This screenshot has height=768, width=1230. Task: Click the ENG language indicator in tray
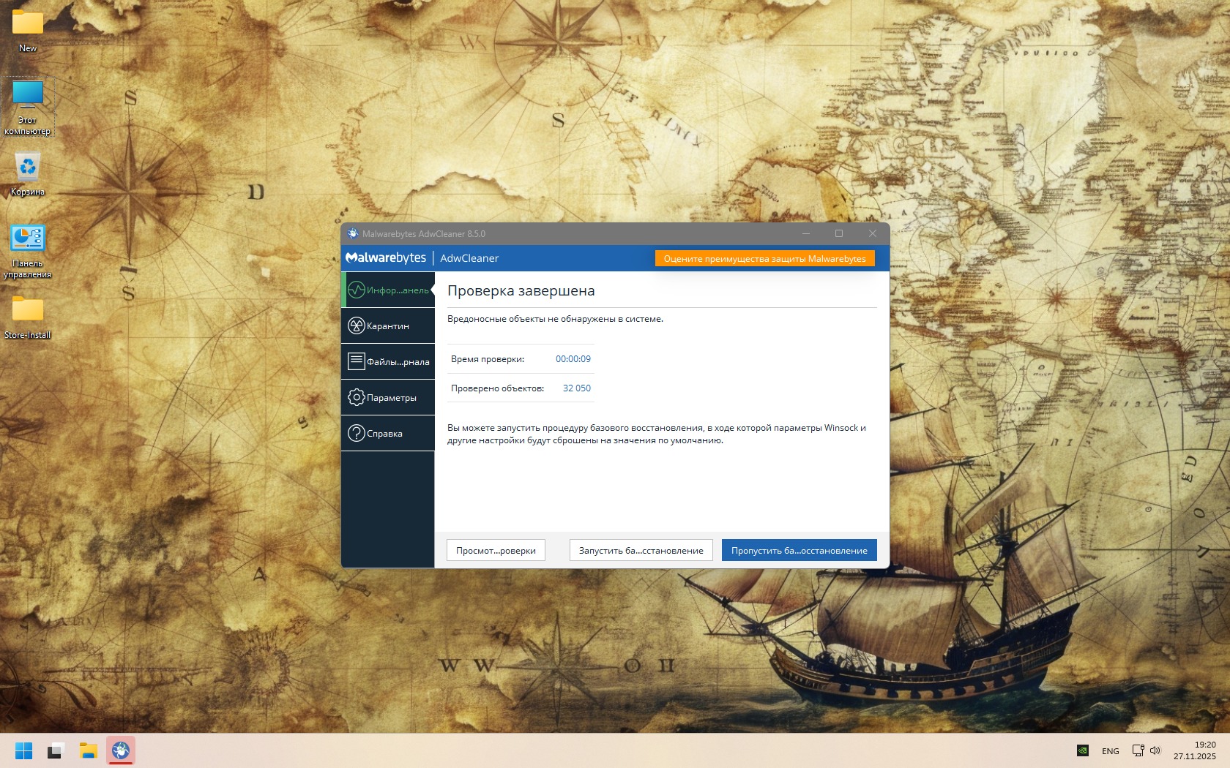click(1110, 751)
